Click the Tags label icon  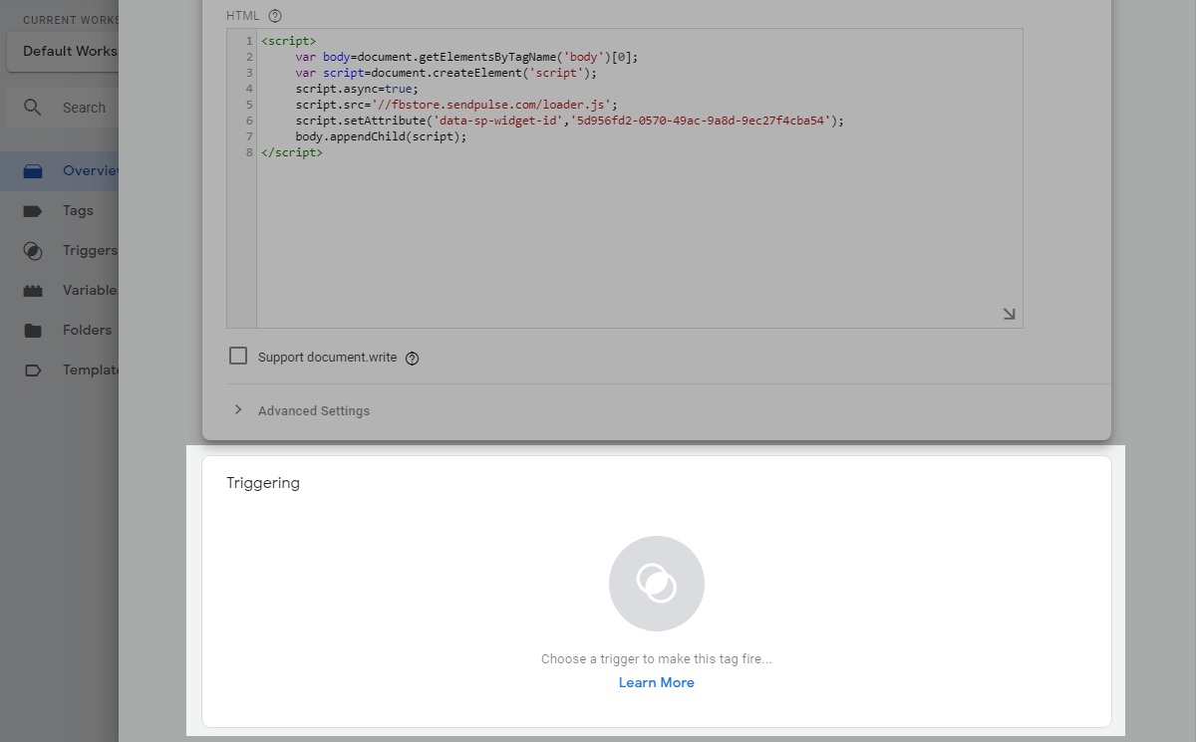click(33, 211)
